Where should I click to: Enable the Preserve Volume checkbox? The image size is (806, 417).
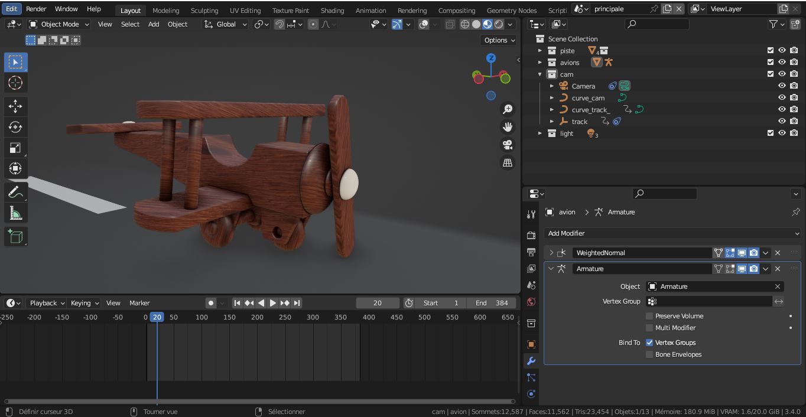[649, 316]
